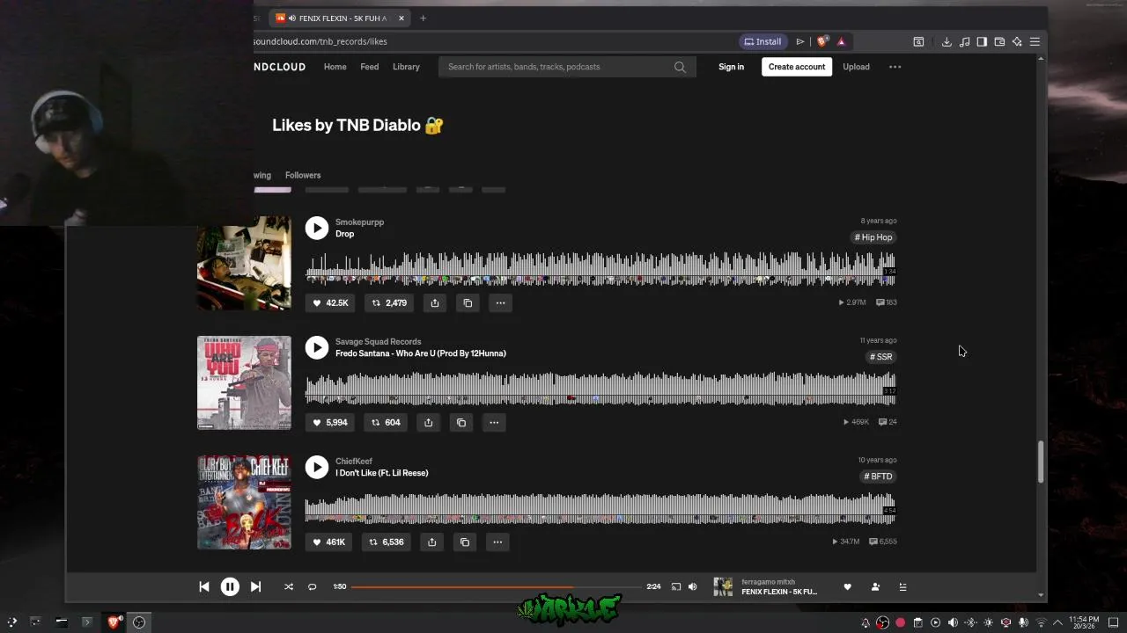The width and height of the screenshot is (1127, 633).
Task: Follow the now playing artist
Action: coord(875,586)
